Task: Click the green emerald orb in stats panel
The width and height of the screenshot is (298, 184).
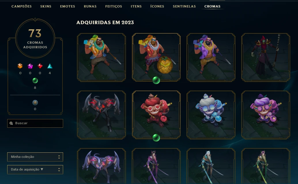Action: (x=35, y=80)
